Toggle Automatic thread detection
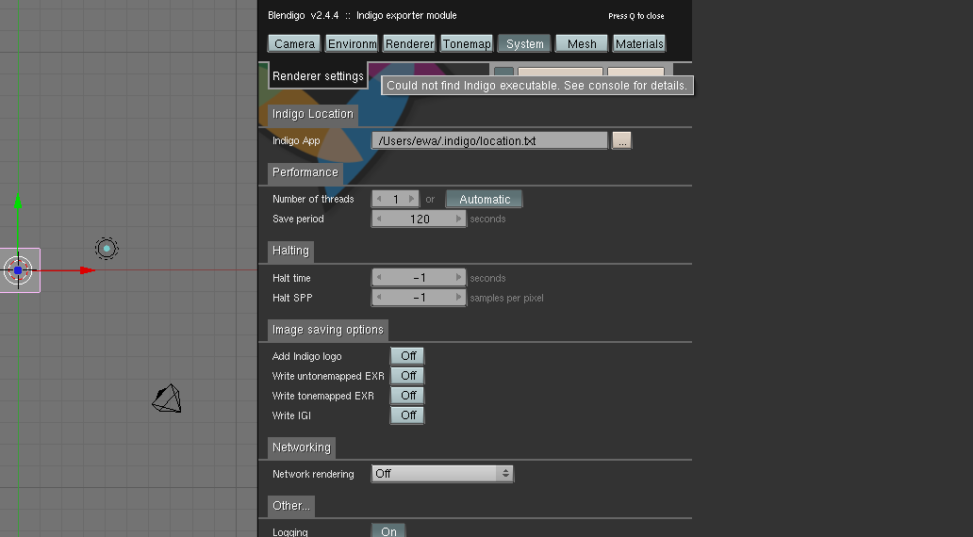 [484, 199]
